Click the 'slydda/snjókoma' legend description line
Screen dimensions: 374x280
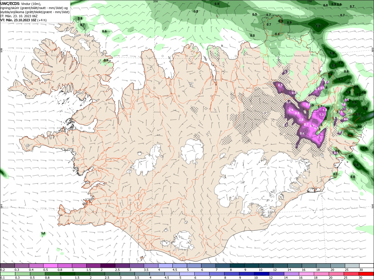pyautogui.click(x=35, y=12)
